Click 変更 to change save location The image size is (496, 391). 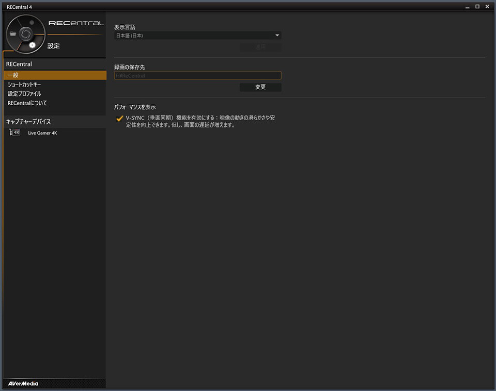tap(260, 87)
